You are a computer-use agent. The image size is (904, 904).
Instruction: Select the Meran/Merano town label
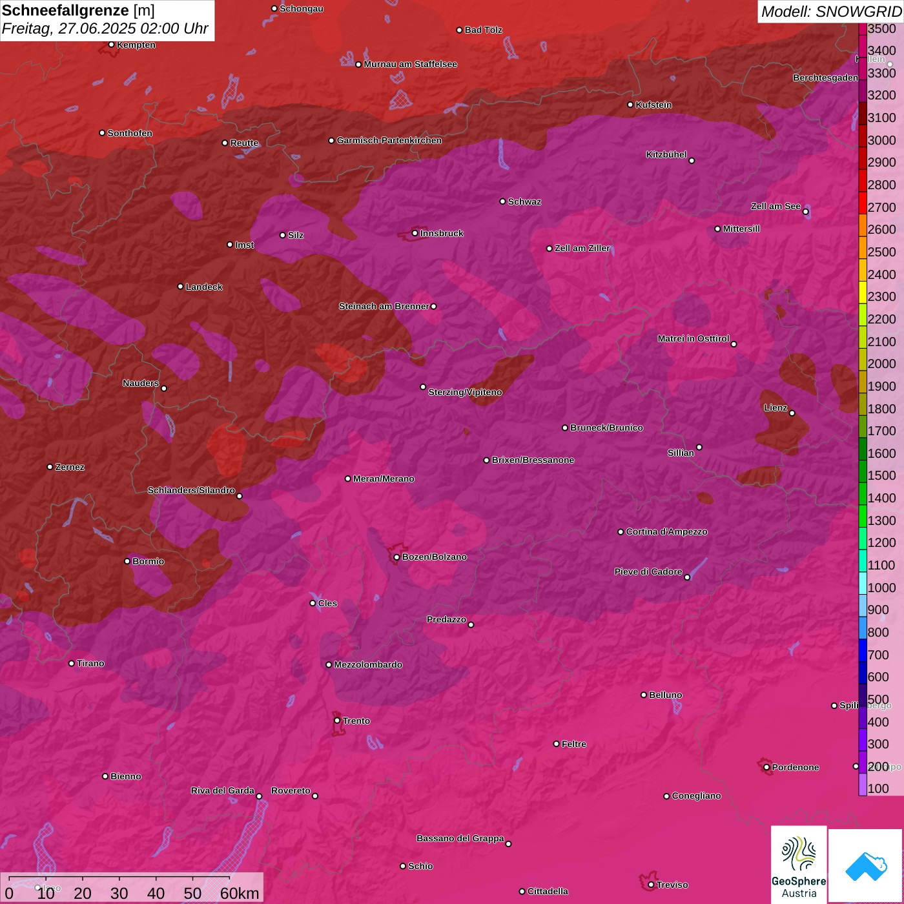[x=384, y=478]
